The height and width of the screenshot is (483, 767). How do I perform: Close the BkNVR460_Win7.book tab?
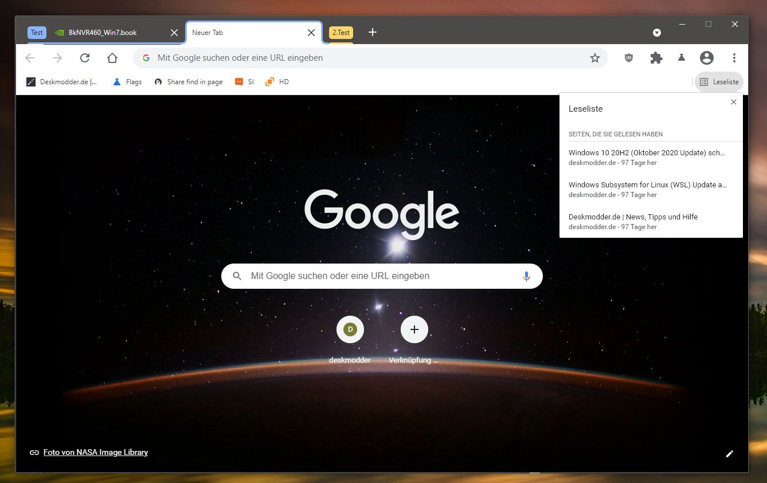(174, 33)
